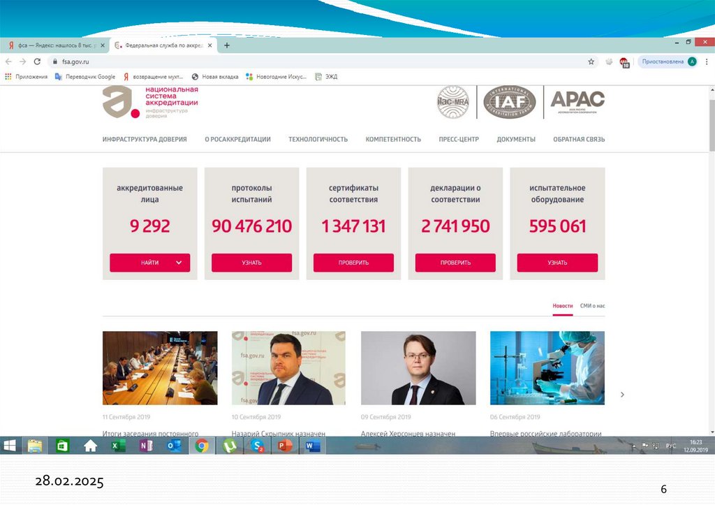This screenshot has width=715, height=505.
Task: Open the meeting room news thumbnail
Action: pyautogui.click(x=160, y=368)
